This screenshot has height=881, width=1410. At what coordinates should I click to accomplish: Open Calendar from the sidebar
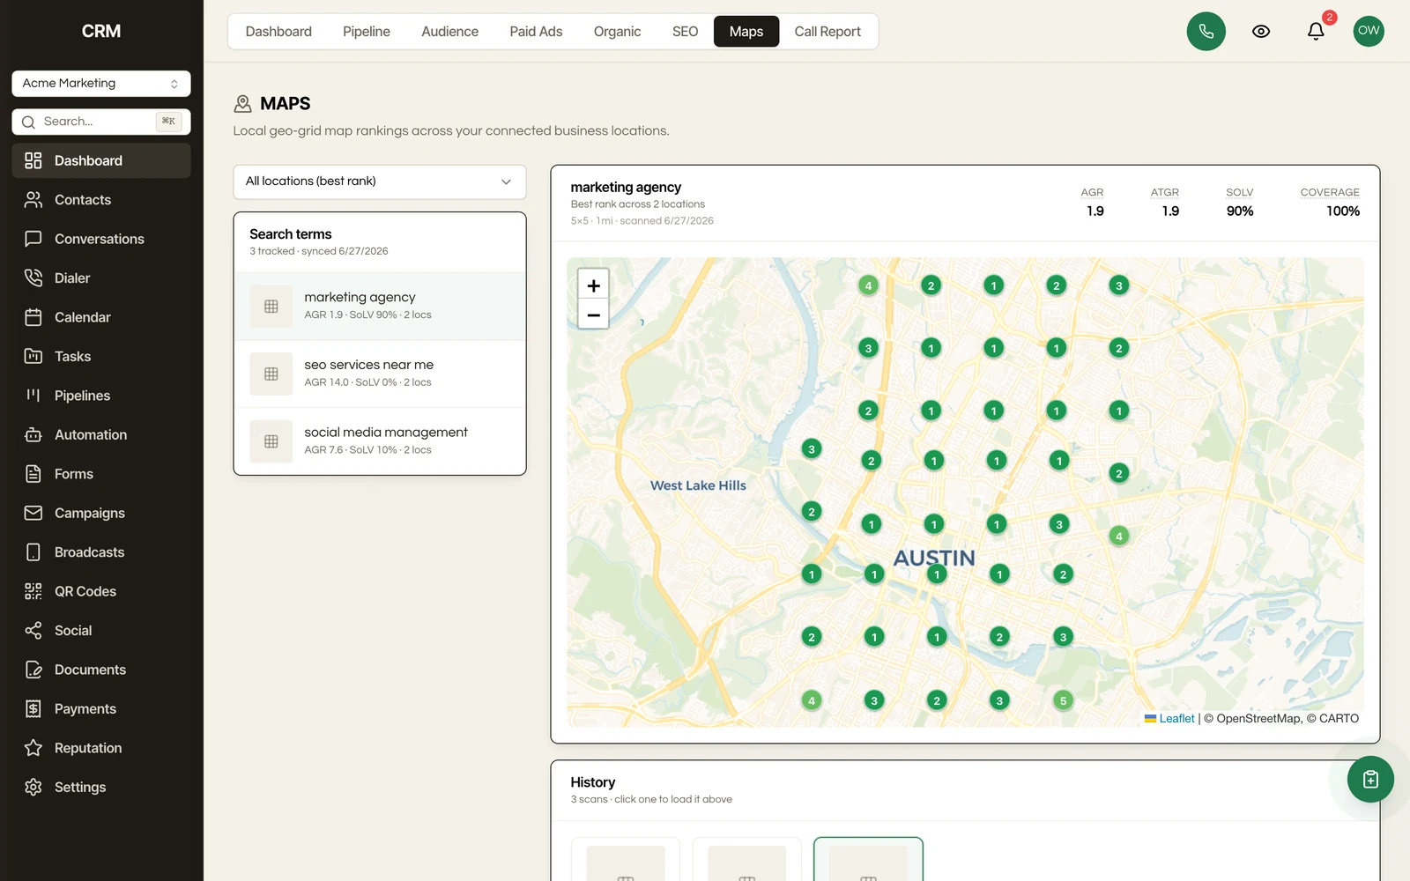pos(101,317)
